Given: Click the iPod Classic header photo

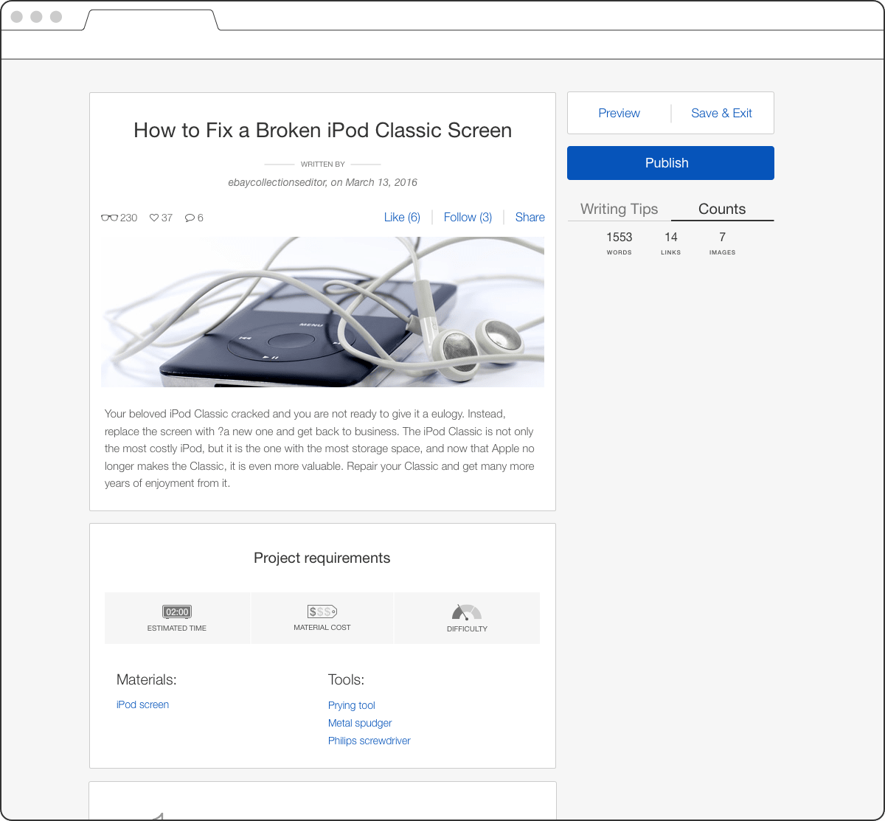Looking at the screenshot, I should click(322, 312).
